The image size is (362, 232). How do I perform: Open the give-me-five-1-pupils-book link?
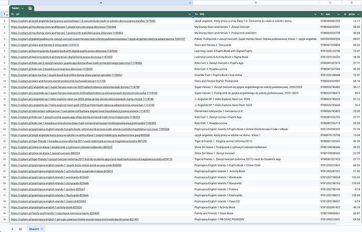pos(67,75)
